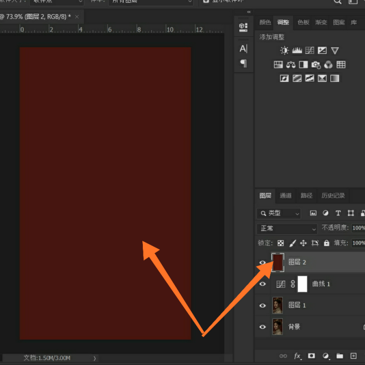The image size is (365, 365).
Task: Add a Channel Mixer adjustment layer
Action: pos(328,65)
